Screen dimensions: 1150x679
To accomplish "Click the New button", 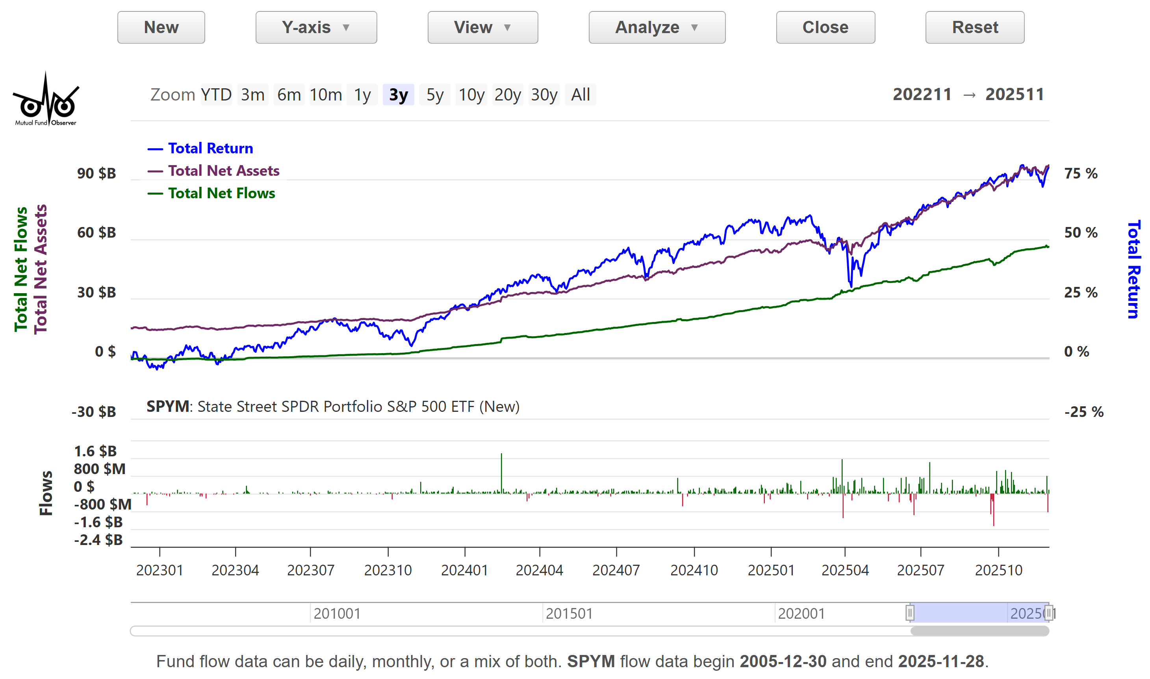I will (161, 28).
